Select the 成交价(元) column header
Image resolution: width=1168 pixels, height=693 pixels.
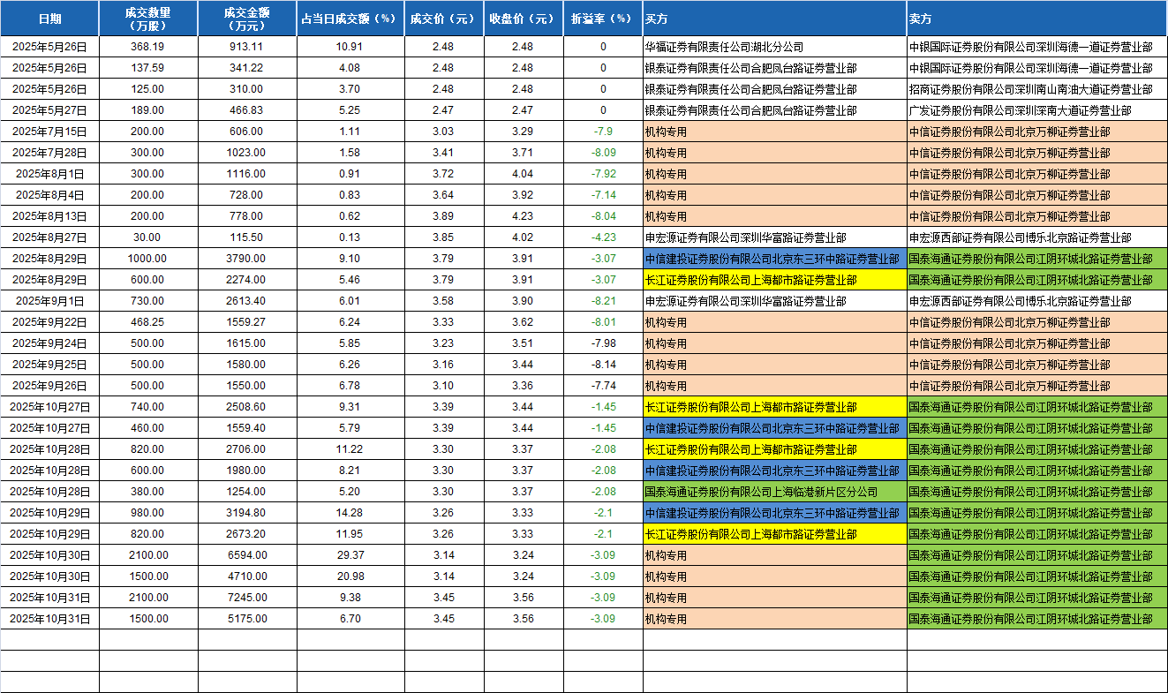tap(443, 18)
